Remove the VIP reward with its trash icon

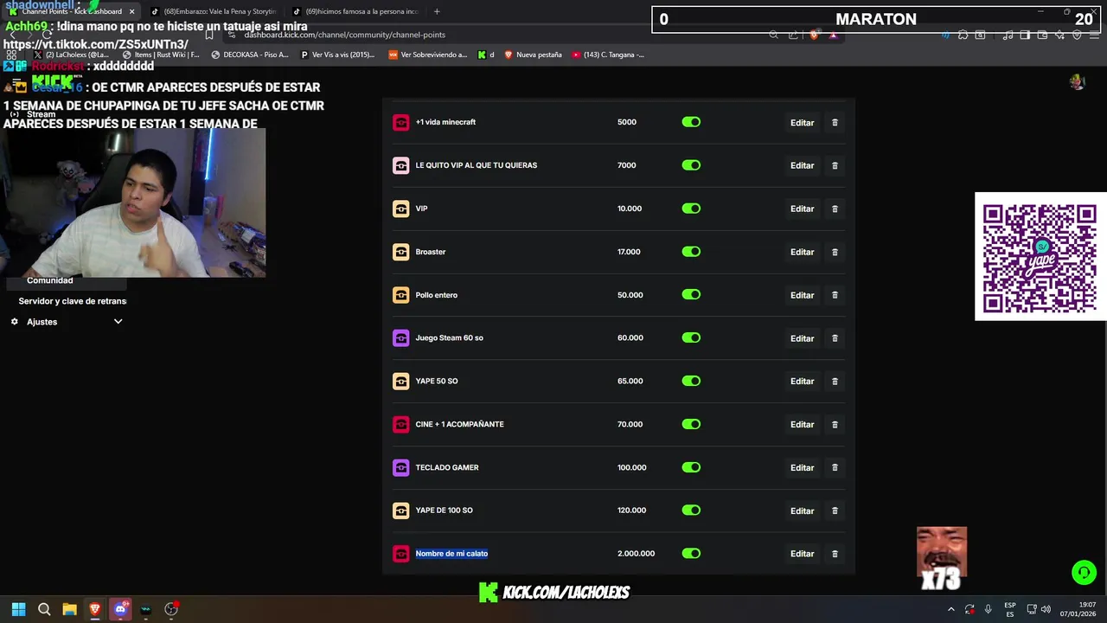pos(835,209)
